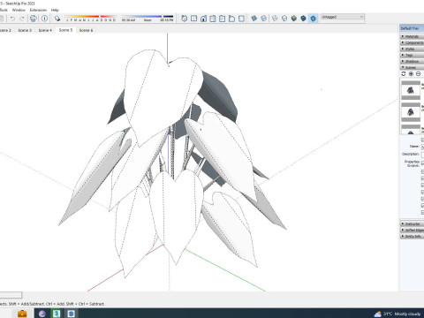This screenshot has width=424, height=318.
Task: Click the Add Scene plus icon
Action: (411, 74)
